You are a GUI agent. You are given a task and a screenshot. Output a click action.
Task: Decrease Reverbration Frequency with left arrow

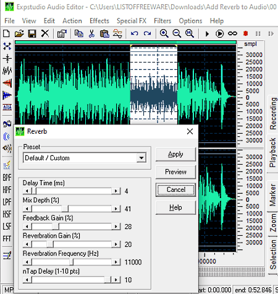pos(27,262)
